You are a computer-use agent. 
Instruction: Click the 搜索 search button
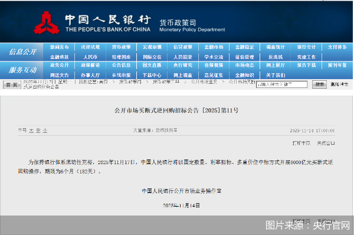[319, 84]
